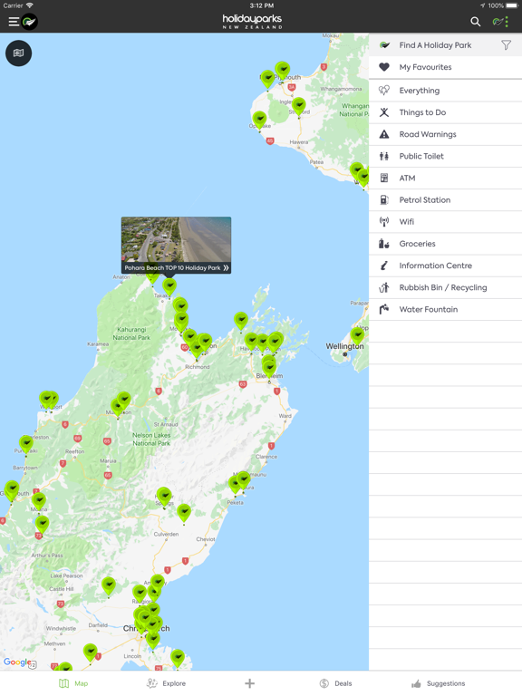Tap the park marker near Blenheim
The width and height of the screenshot is (522, 696).
(x=269, y=368)
